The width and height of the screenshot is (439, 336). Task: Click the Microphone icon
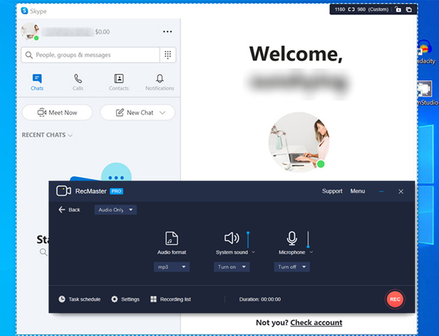coord(292,239)
